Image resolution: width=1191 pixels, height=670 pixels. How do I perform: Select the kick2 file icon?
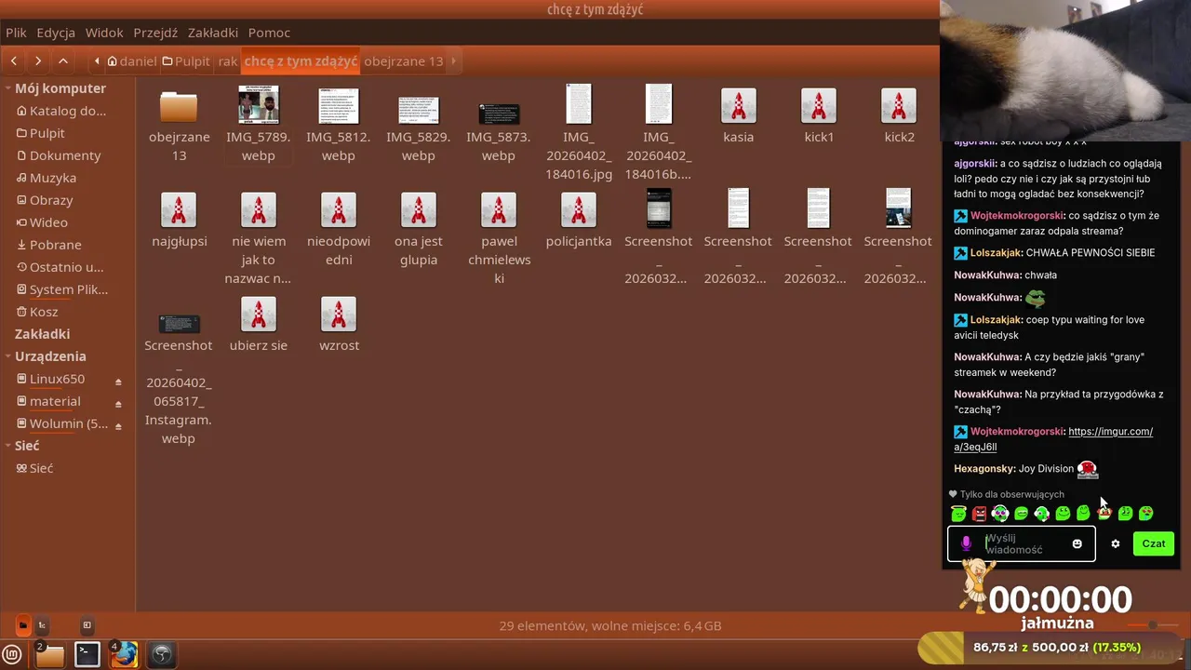pos(899,106)
